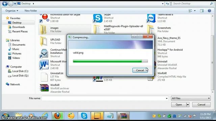Open Skype from the taskbar
This screenshot has width=216, height=121.
(84, 116)
